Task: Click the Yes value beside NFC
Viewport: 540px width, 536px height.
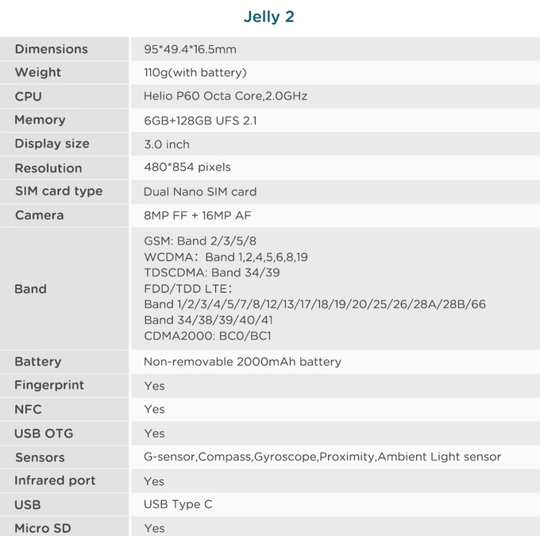Action: (154, 409)
